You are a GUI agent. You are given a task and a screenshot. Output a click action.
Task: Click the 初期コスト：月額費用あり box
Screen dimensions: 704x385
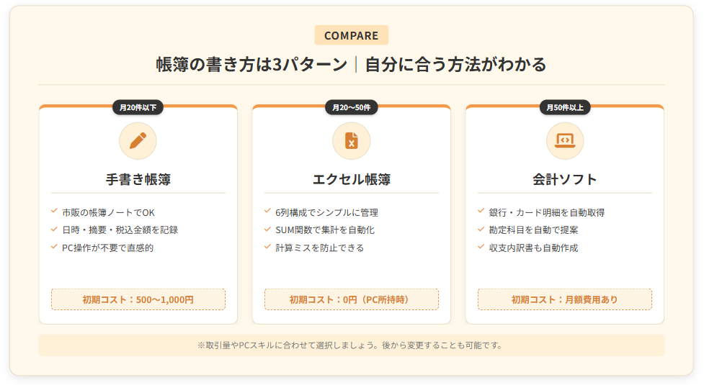click(564, 299)
